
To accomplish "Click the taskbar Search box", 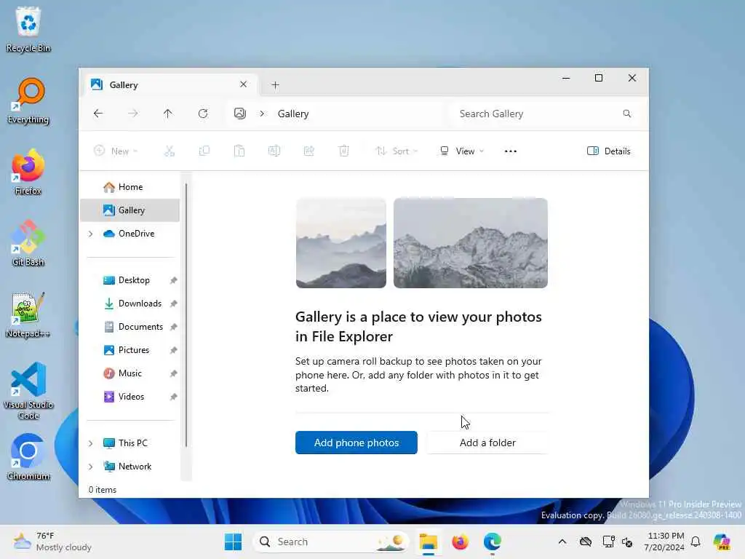I will (x=331, y=542).
